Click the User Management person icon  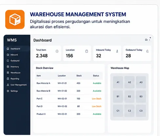point(8,85)
